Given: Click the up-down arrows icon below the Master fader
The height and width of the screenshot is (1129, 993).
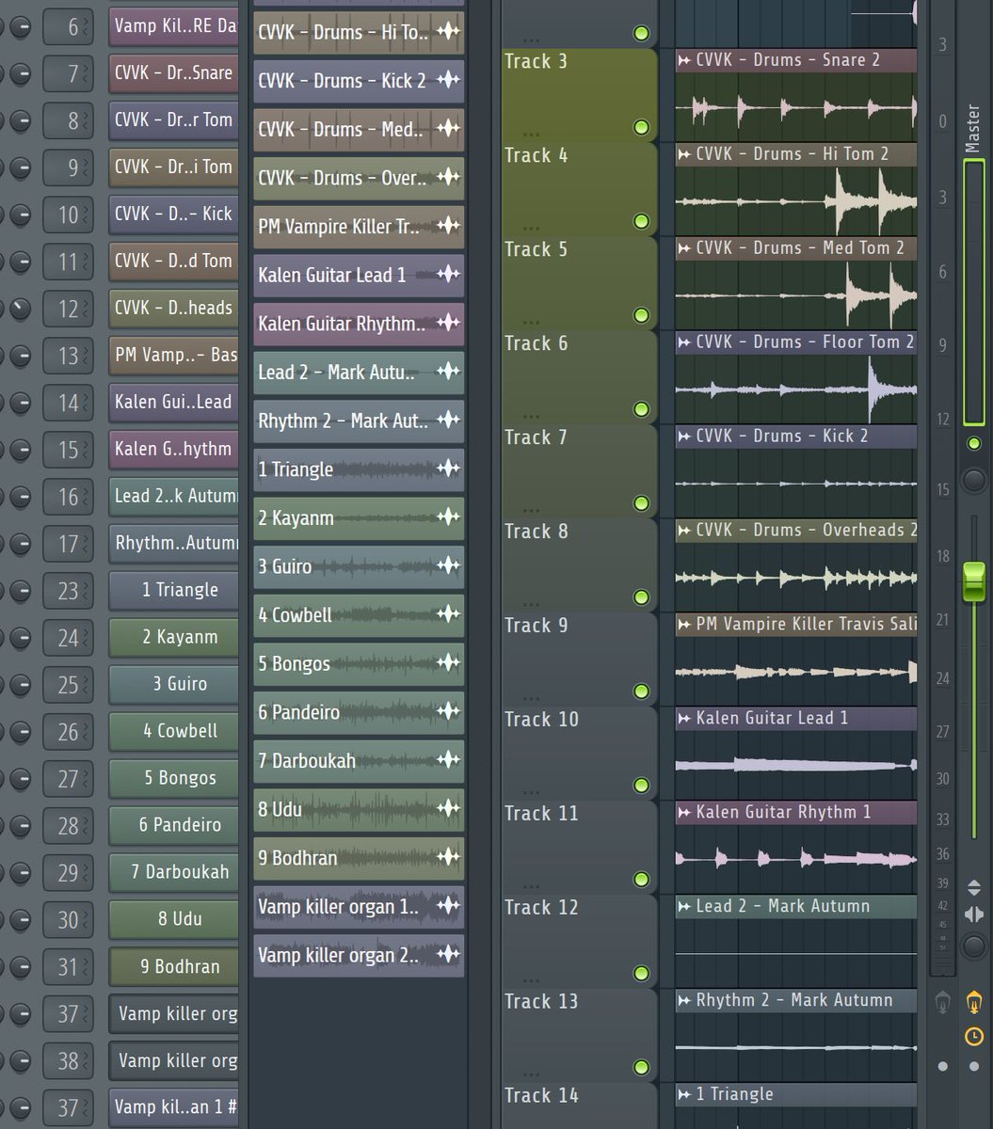Looking at the screenshot, I should click(974, 885).
